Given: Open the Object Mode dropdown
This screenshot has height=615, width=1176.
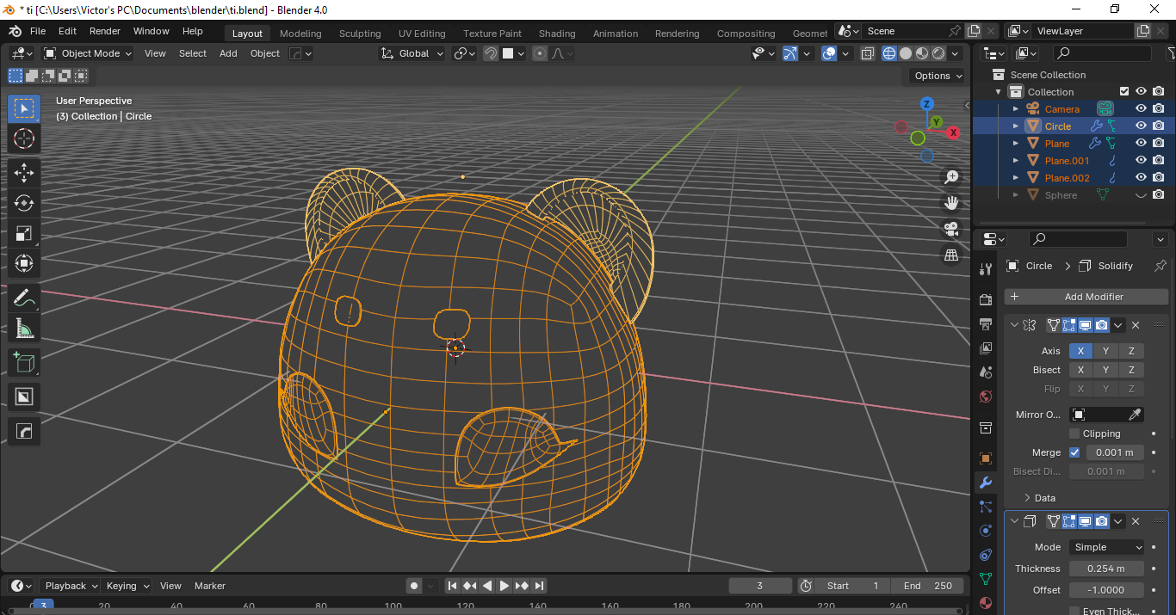Looking at the screenshot, I should (x=88, y=53).
